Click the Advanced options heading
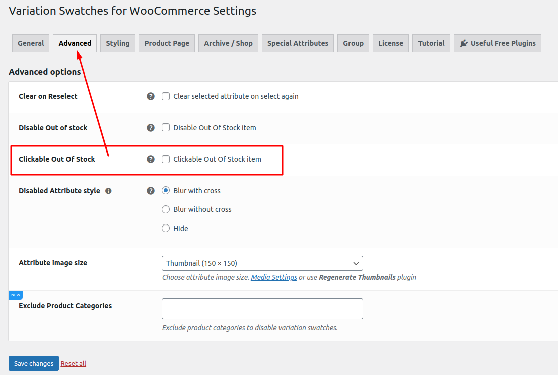The image size is (558, 375). point(45,72)
